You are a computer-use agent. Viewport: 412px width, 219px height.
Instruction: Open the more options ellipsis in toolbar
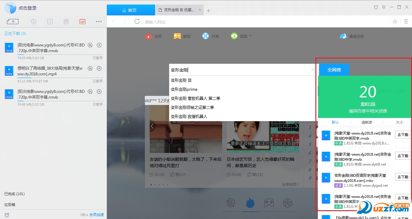coord(99,21)
